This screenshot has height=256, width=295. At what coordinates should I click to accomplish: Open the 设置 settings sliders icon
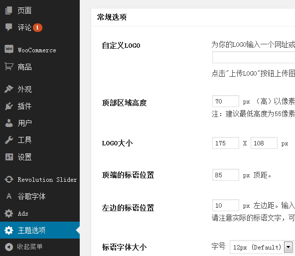9,157
